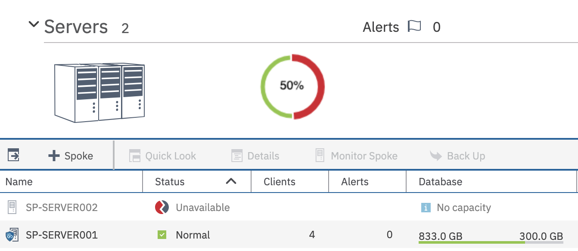Click the server rack illustration
The width and height of the screenshot is (578, 251).
point(99,93)
